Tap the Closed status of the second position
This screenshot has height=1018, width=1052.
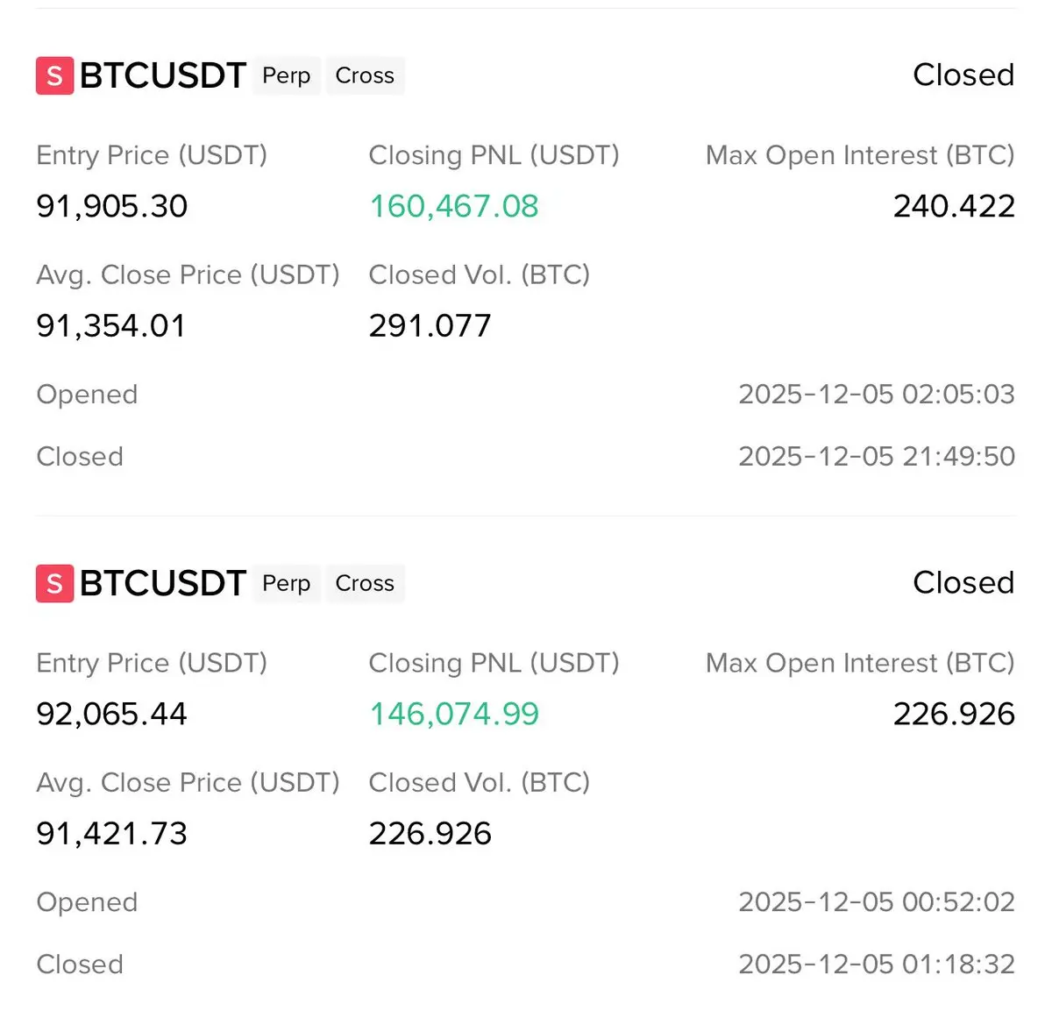point(963,583)
